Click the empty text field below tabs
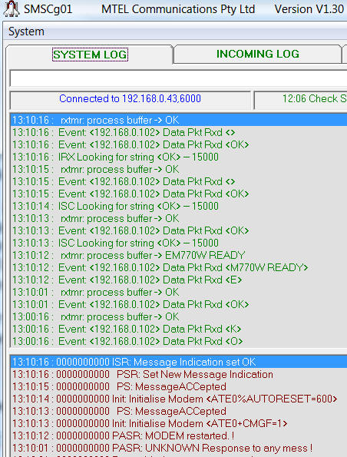 178,78
